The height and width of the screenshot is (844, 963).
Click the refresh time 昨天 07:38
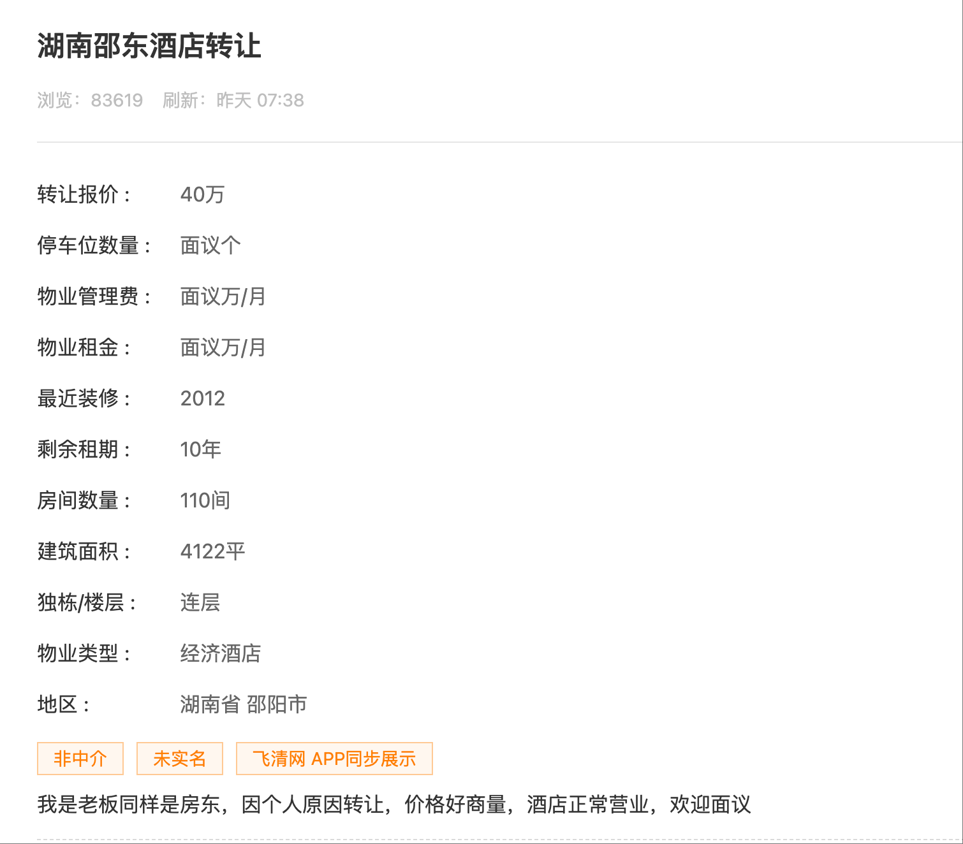[x=260, y=100]
